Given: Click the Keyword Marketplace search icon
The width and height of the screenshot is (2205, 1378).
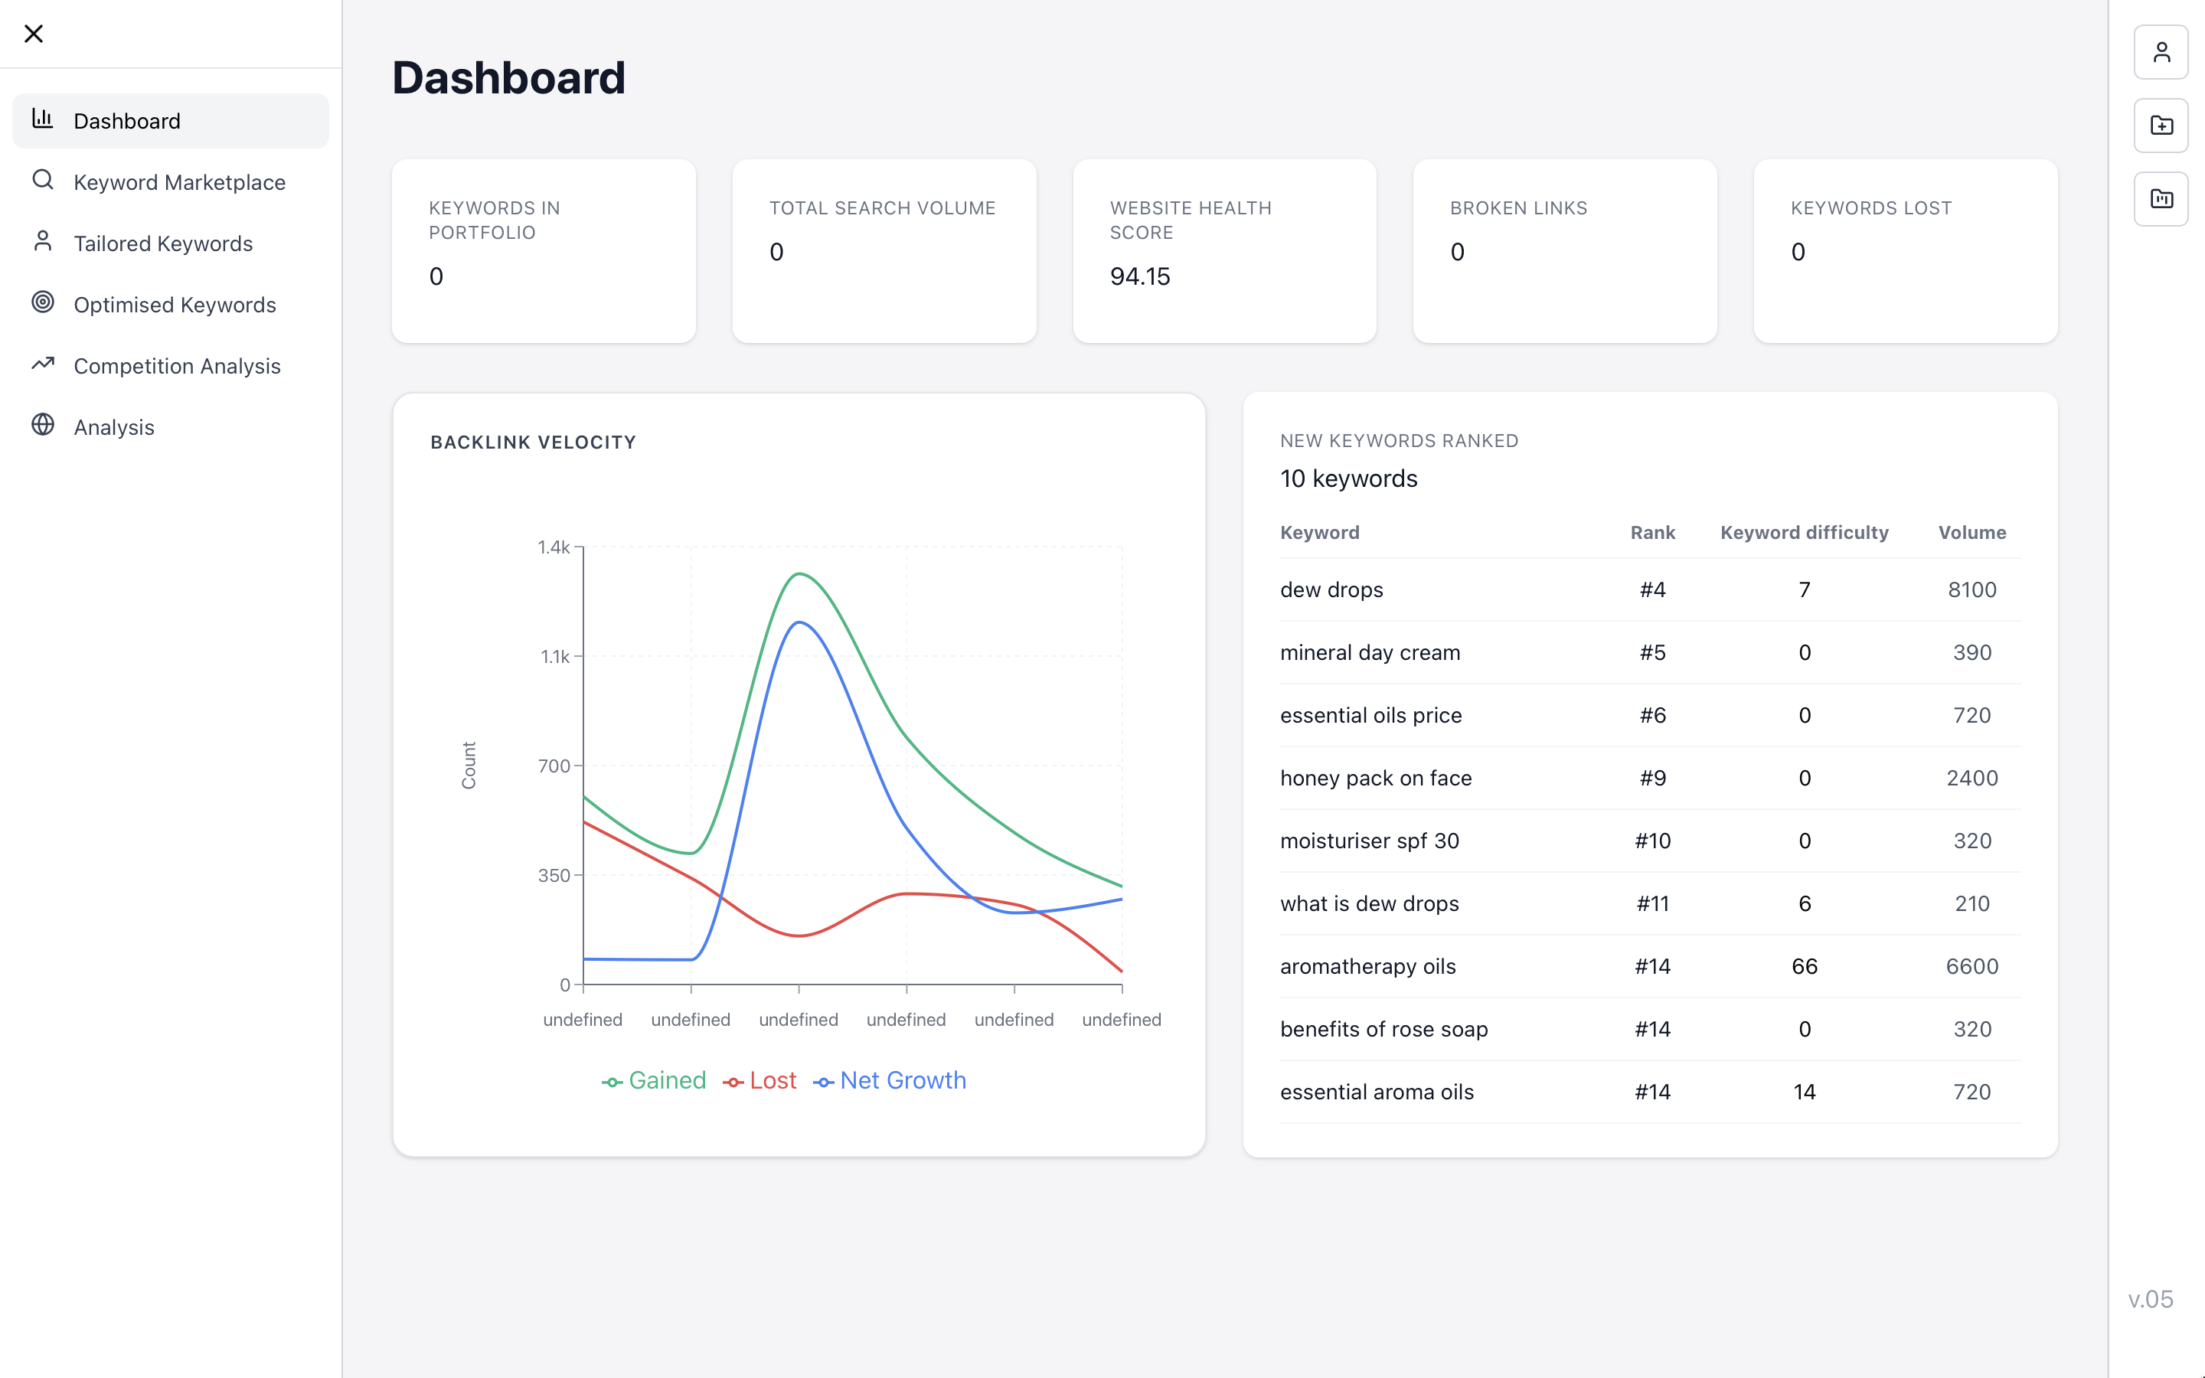Looking at the screenshot, I should coord(43,180).
